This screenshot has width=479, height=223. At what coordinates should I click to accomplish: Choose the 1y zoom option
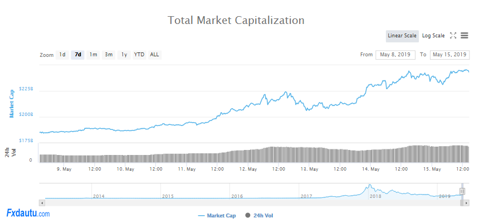(x=124, y=55)
